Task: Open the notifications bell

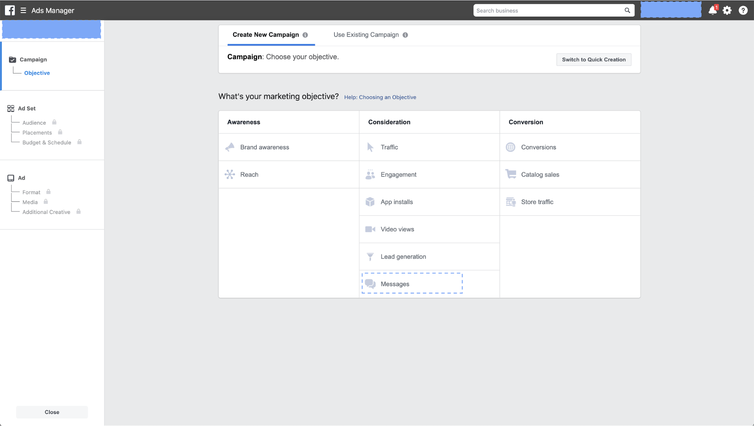Action: pyautogui.click(x=712, y=10)
